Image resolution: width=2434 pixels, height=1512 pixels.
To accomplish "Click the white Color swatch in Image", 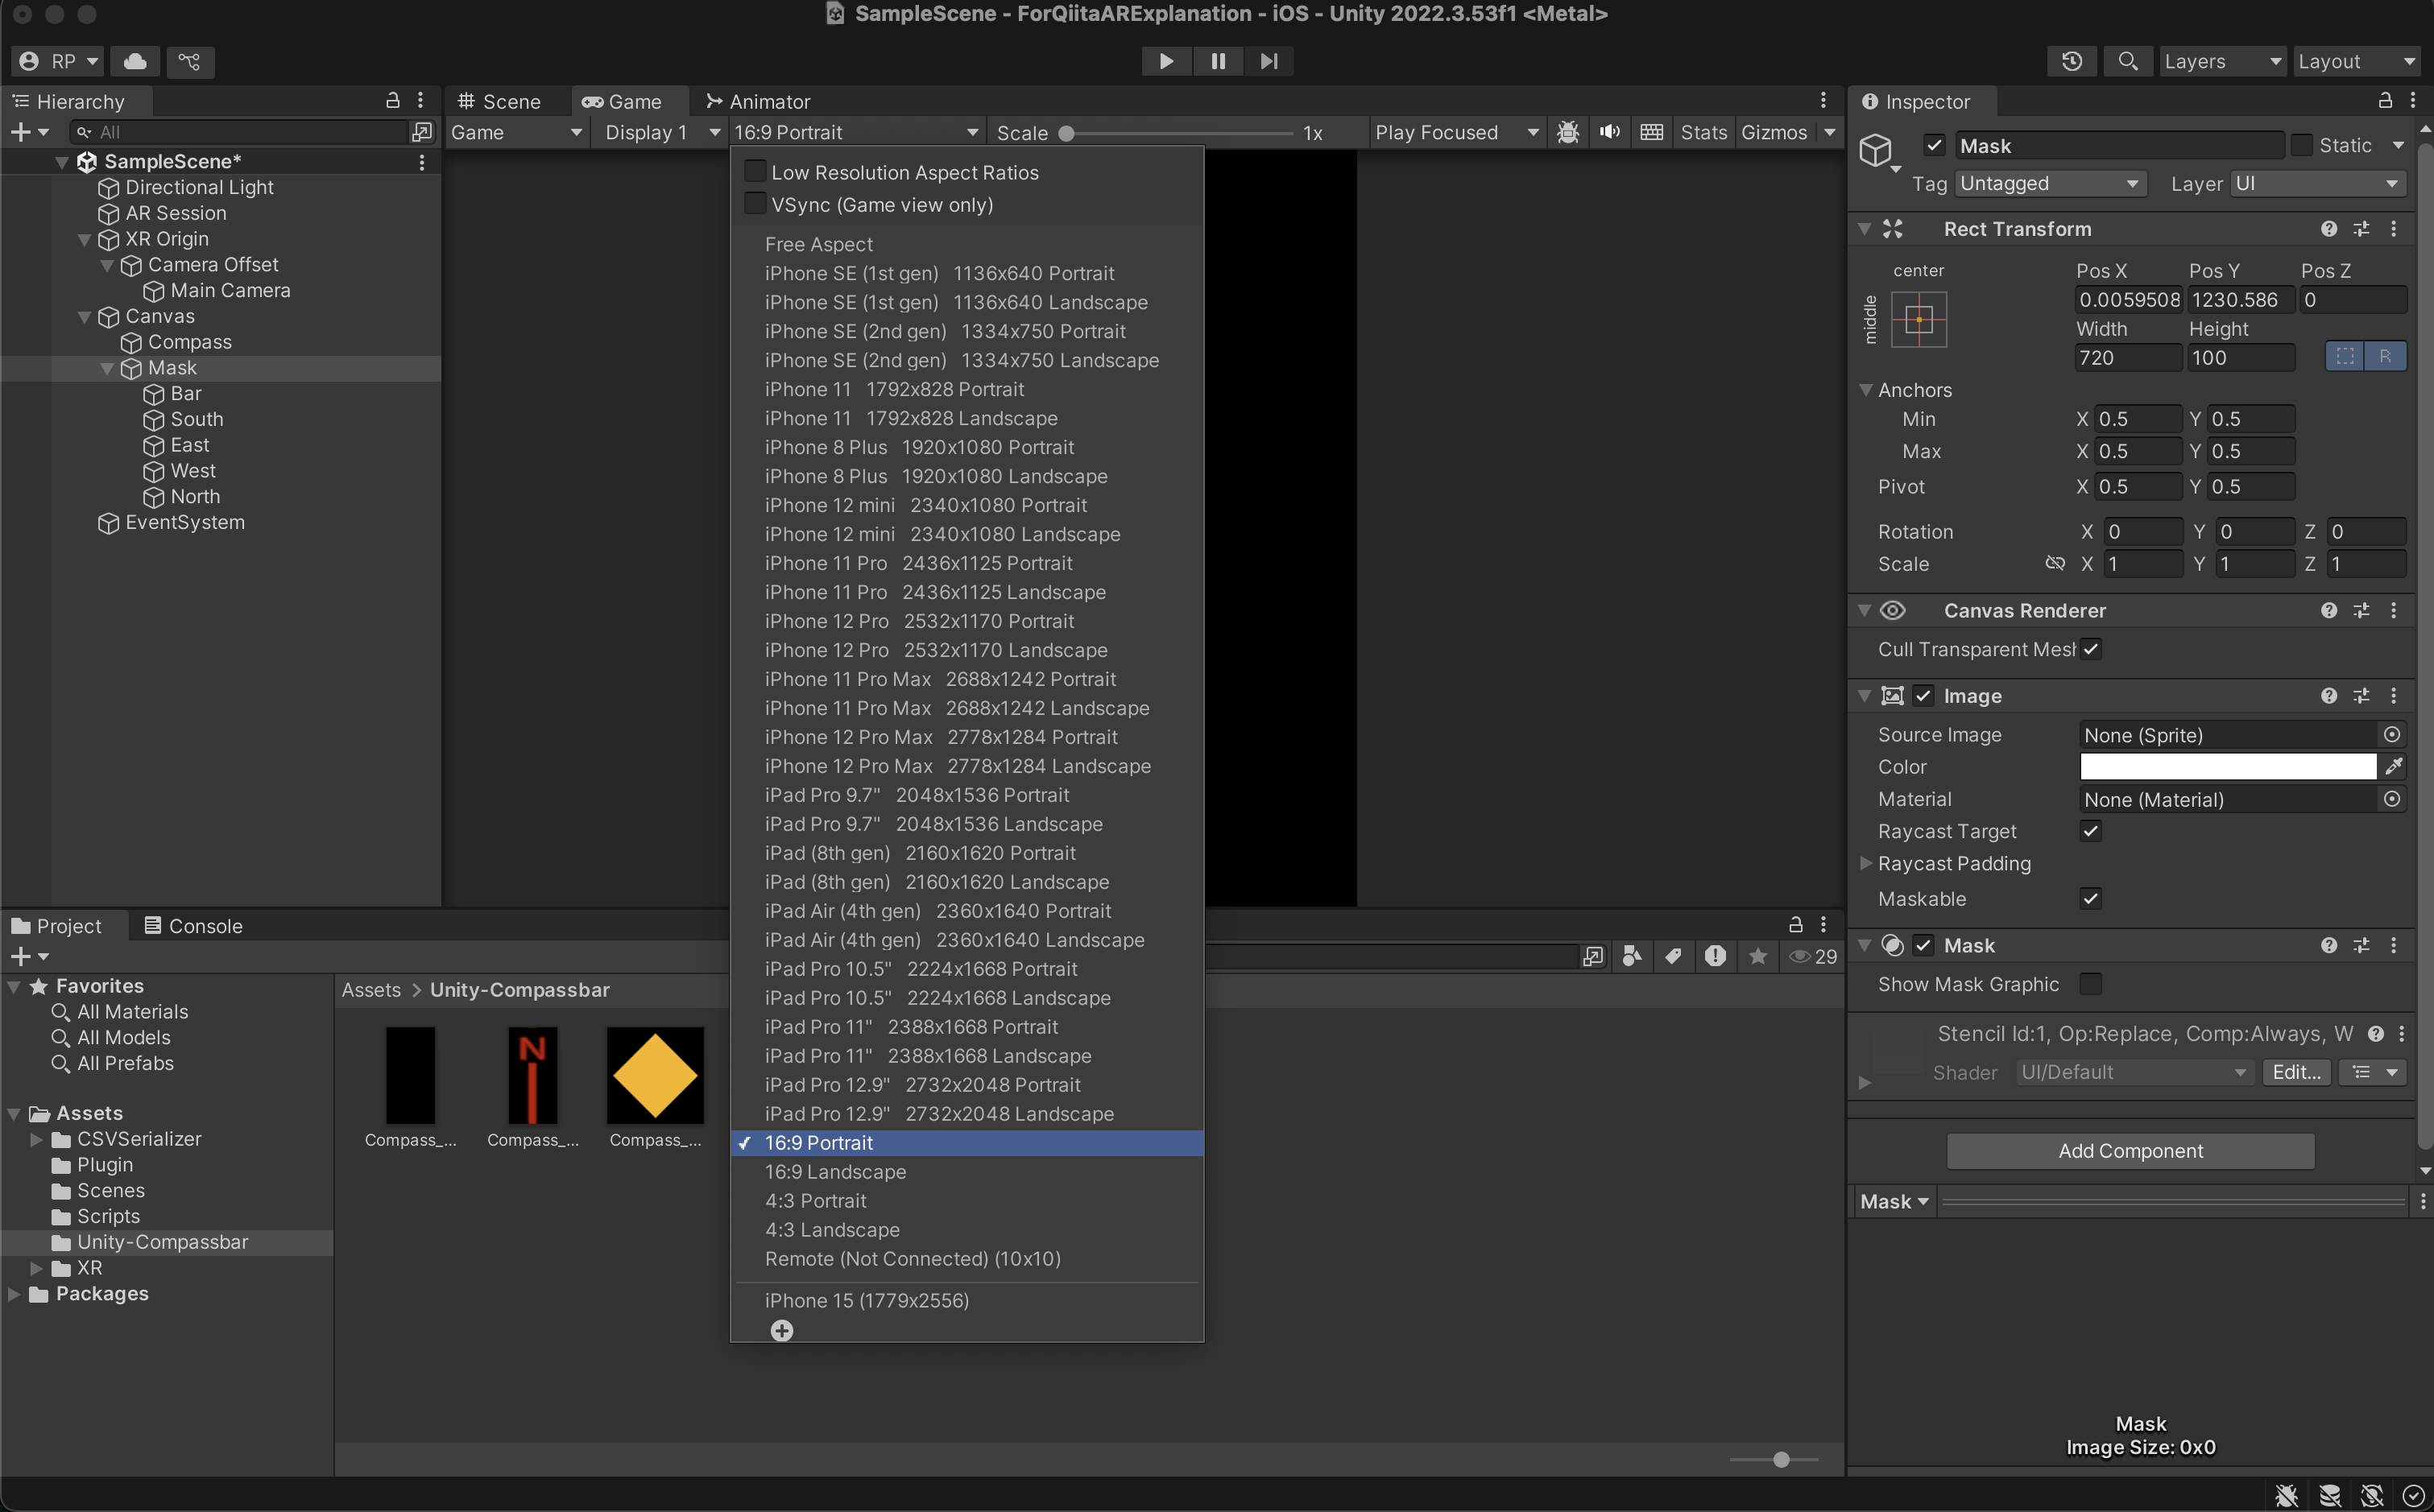I will tap(2225, 766).
